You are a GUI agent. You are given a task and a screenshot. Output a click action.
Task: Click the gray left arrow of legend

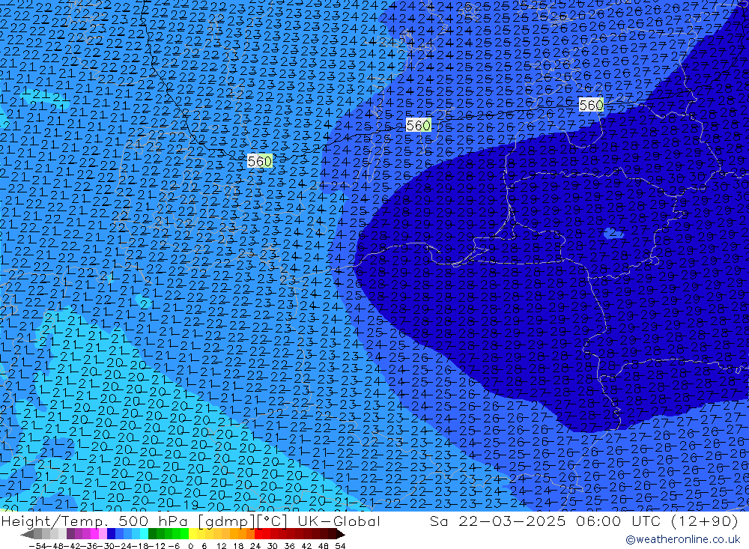[x=27, y=534]
